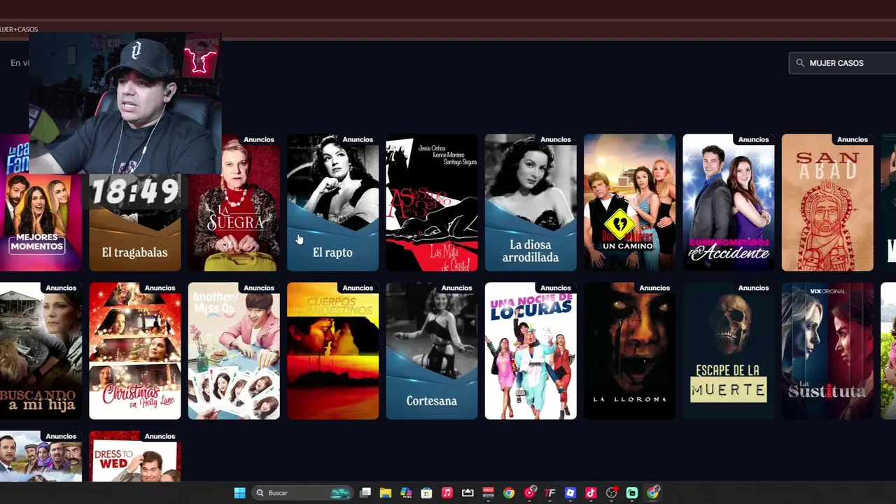The height and width of the screenshot is (504, 896).
Task: Open Christmas on Holly Lane poster
Action: coord(134,351)
